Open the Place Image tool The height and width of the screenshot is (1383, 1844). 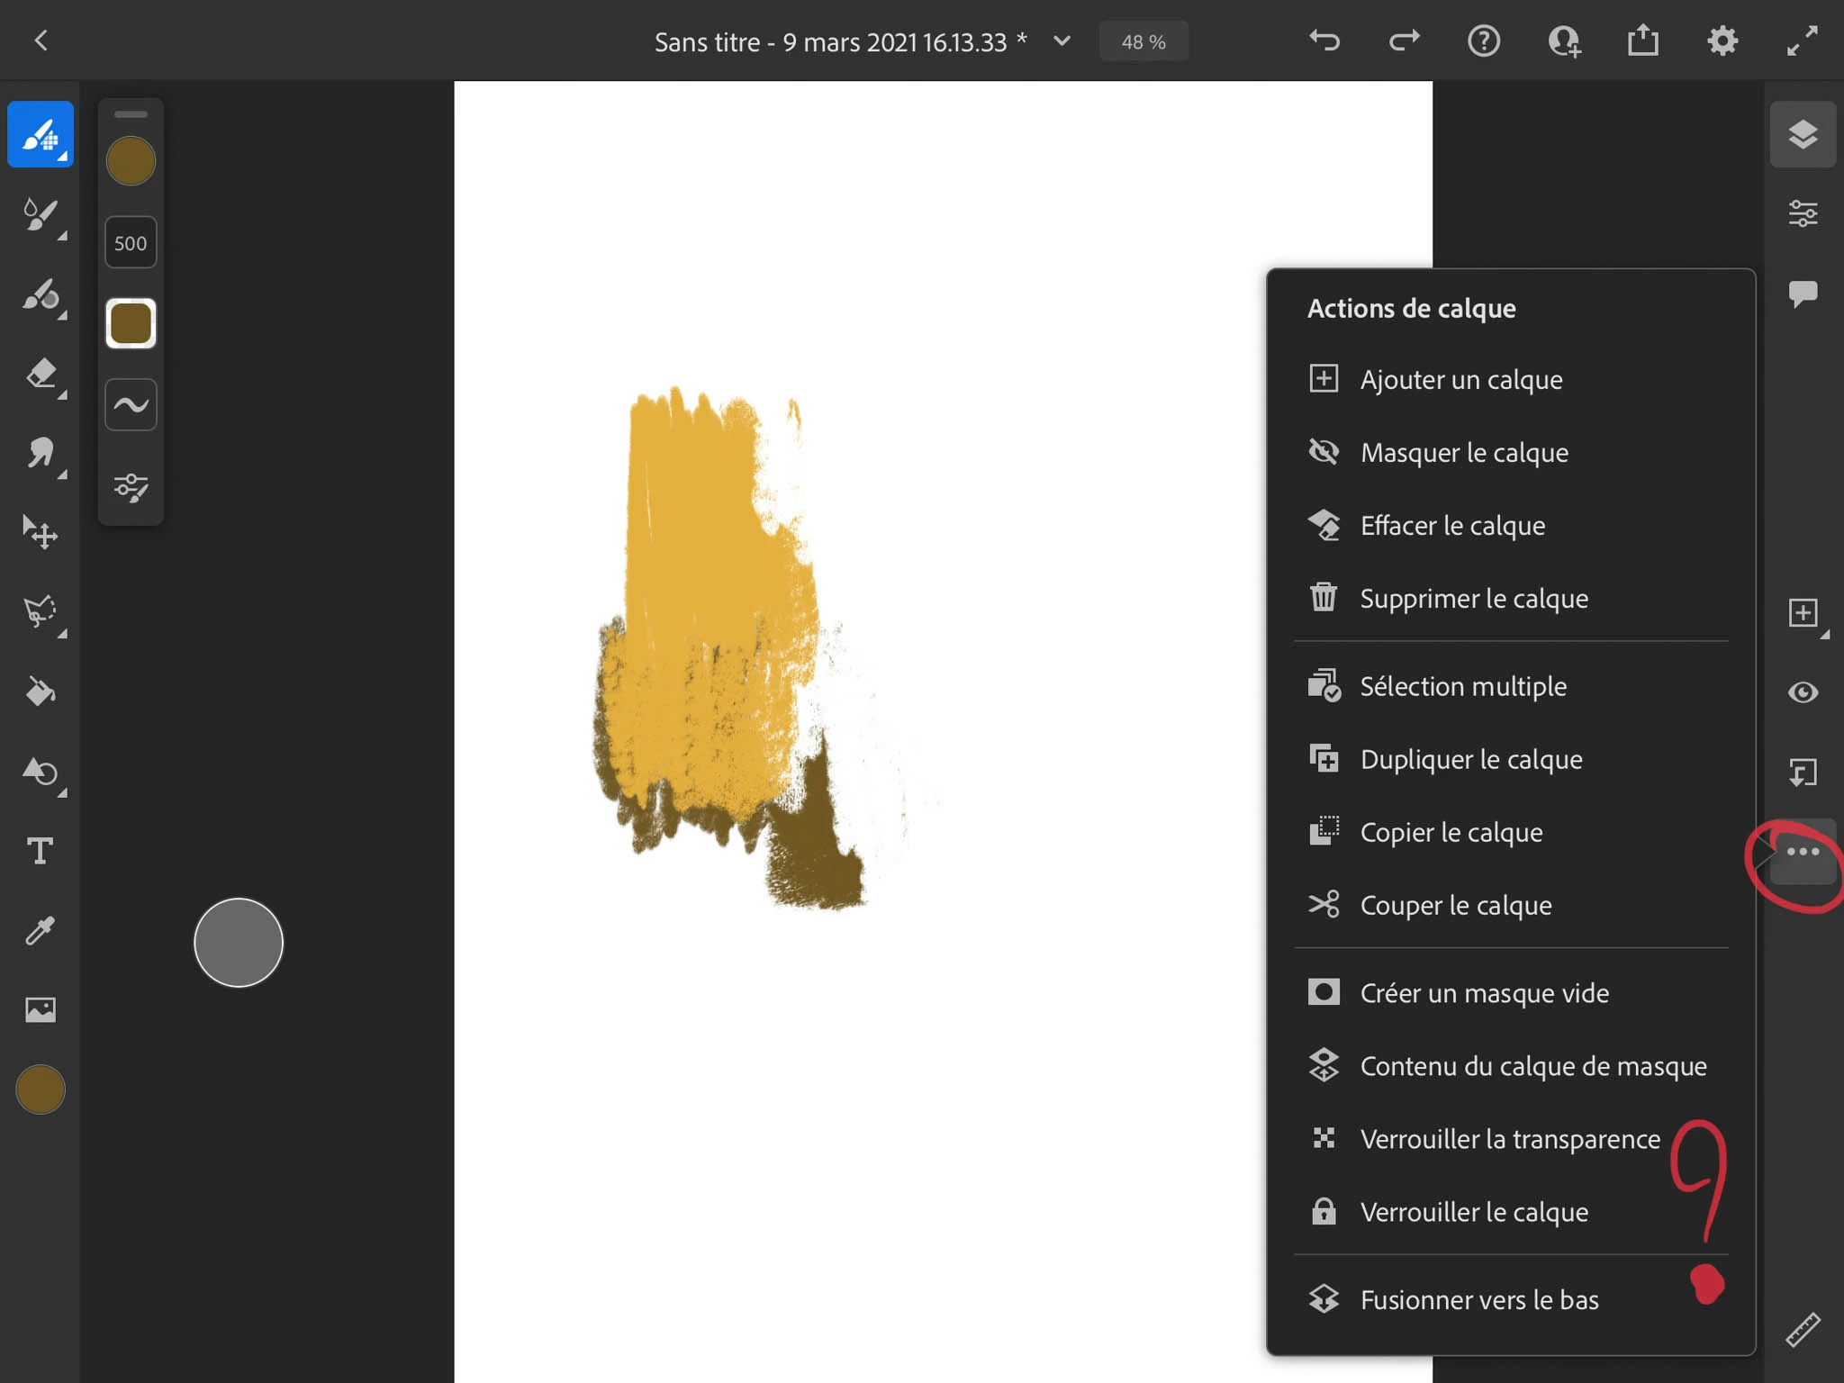pyautogui.click(x=41, y=1009)
